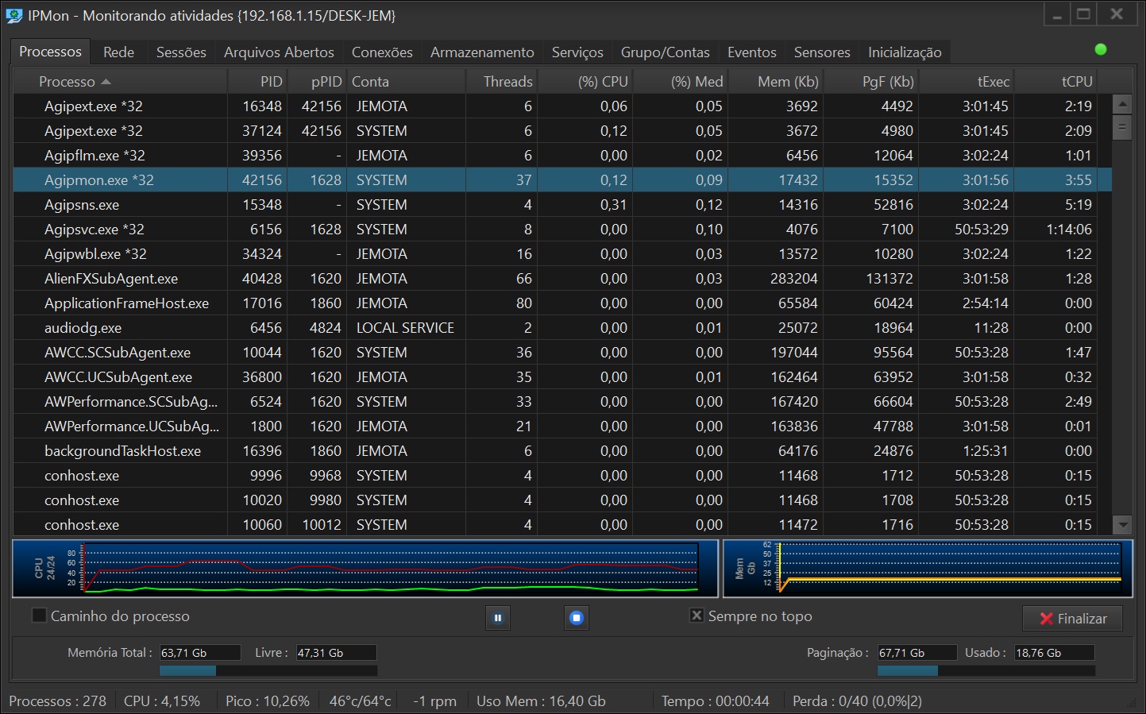Click the scrollbar up arrow of process list
This screenshot has width=1146, height=714.
(x=1122, y=104)
